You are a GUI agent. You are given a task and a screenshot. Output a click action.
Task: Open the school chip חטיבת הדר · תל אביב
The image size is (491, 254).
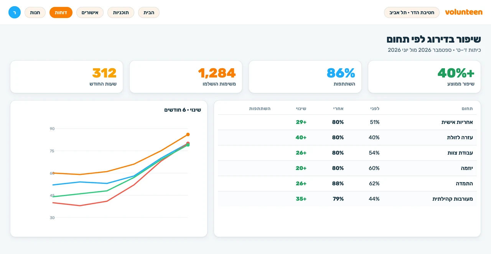pyautogui.click(x=412, y=12)
